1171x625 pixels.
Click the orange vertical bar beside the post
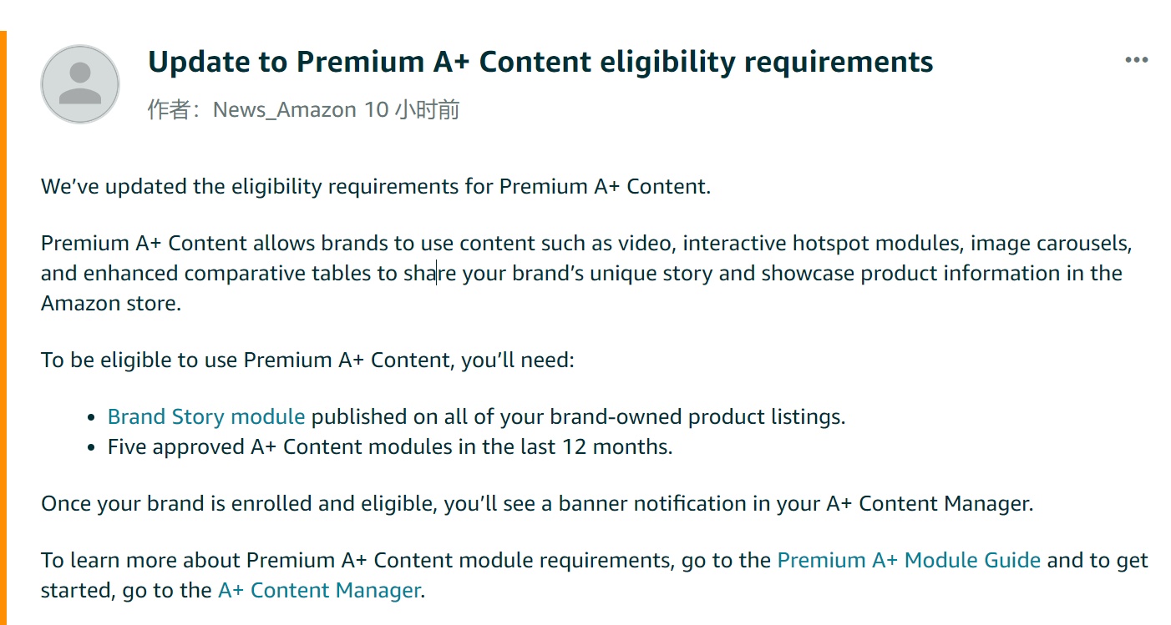click(3, 328)
